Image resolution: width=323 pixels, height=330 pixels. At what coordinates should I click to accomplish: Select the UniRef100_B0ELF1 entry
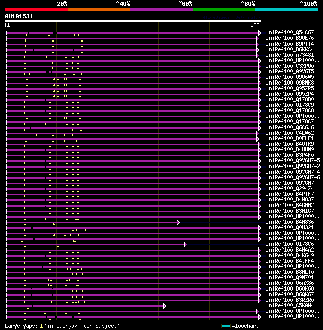(290, 139)
